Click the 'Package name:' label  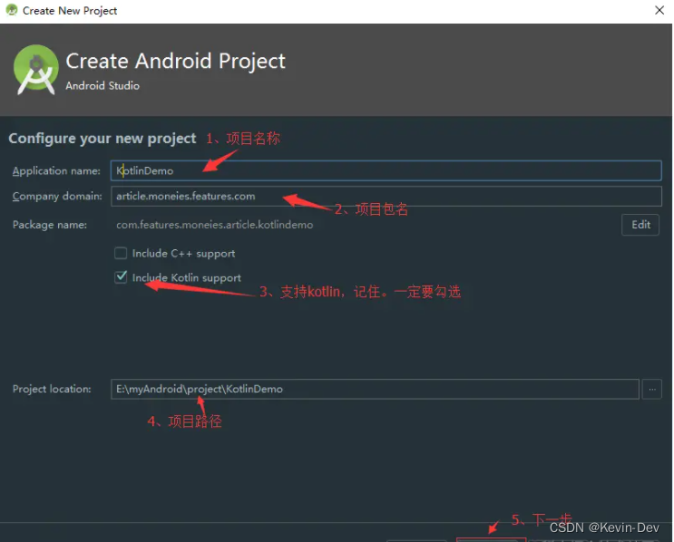click(x=50, y=225)
